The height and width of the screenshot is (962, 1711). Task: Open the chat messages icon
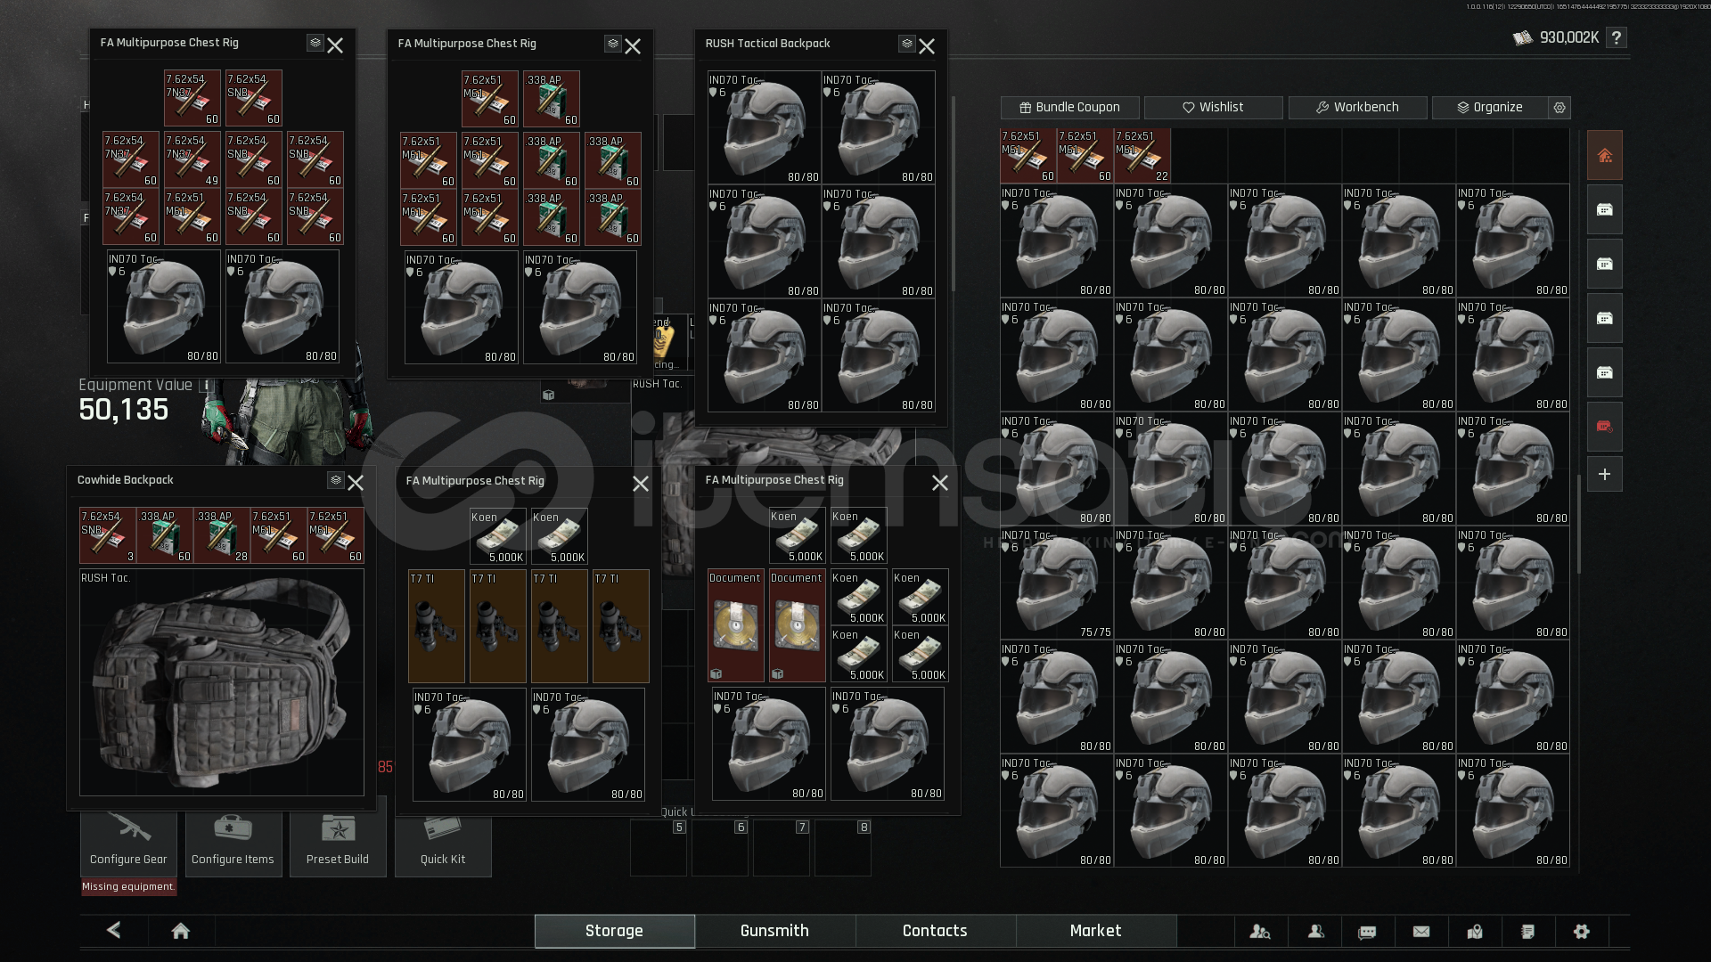point(1367,932)
